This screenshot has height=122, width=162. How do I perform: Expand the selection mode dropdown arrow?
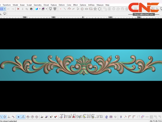pos(5,9)
